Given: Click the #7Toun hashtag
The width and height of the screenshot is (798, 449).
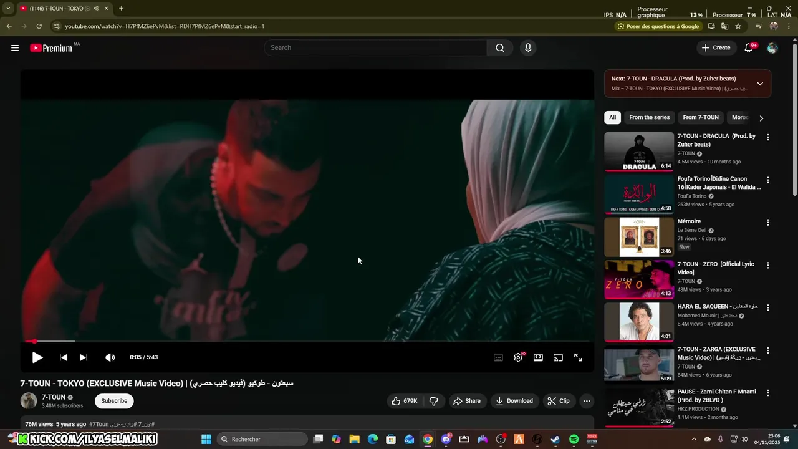Looking at the screenshot, I should (x=99, y=424).
